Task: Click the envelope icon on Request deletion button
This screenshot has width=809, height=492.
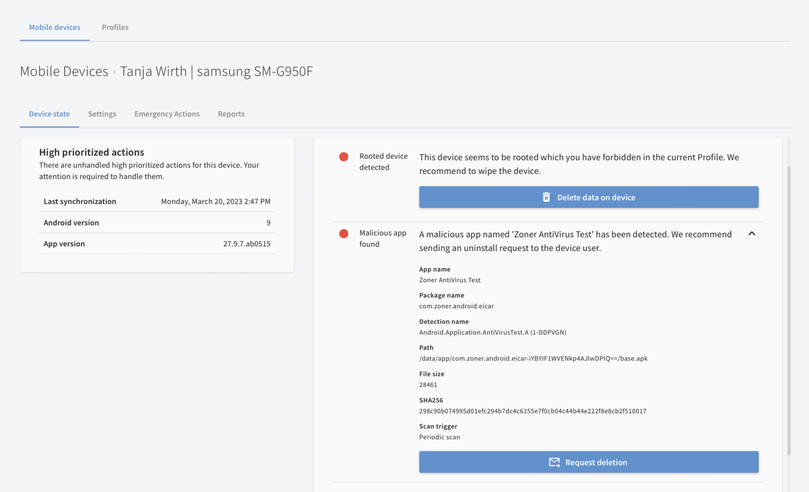Action: (x=554, y=462)
